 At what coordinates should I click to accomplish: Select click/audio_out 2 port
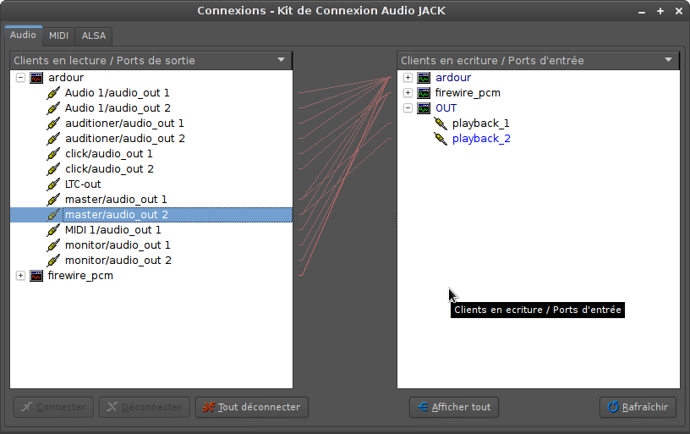point(109,169)
